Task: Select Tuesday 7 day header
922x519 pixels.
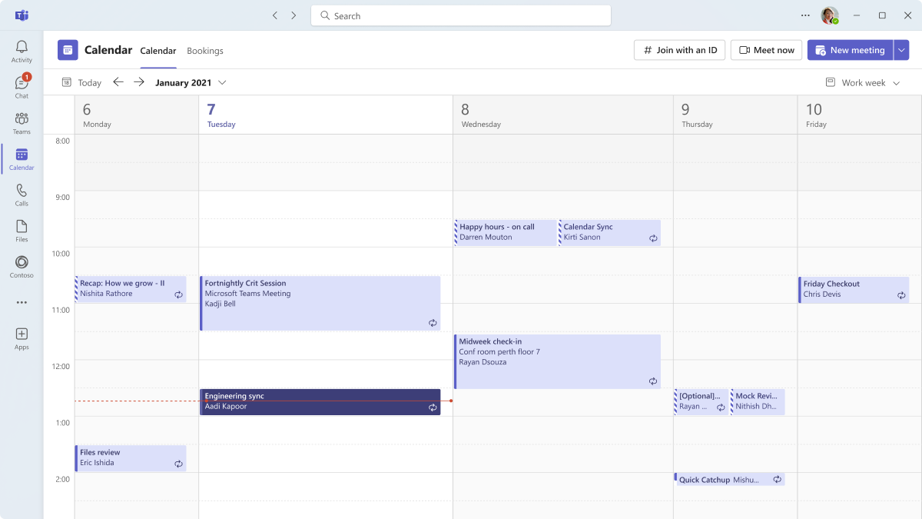Action: pyautogui.click(x=326, y=115)
